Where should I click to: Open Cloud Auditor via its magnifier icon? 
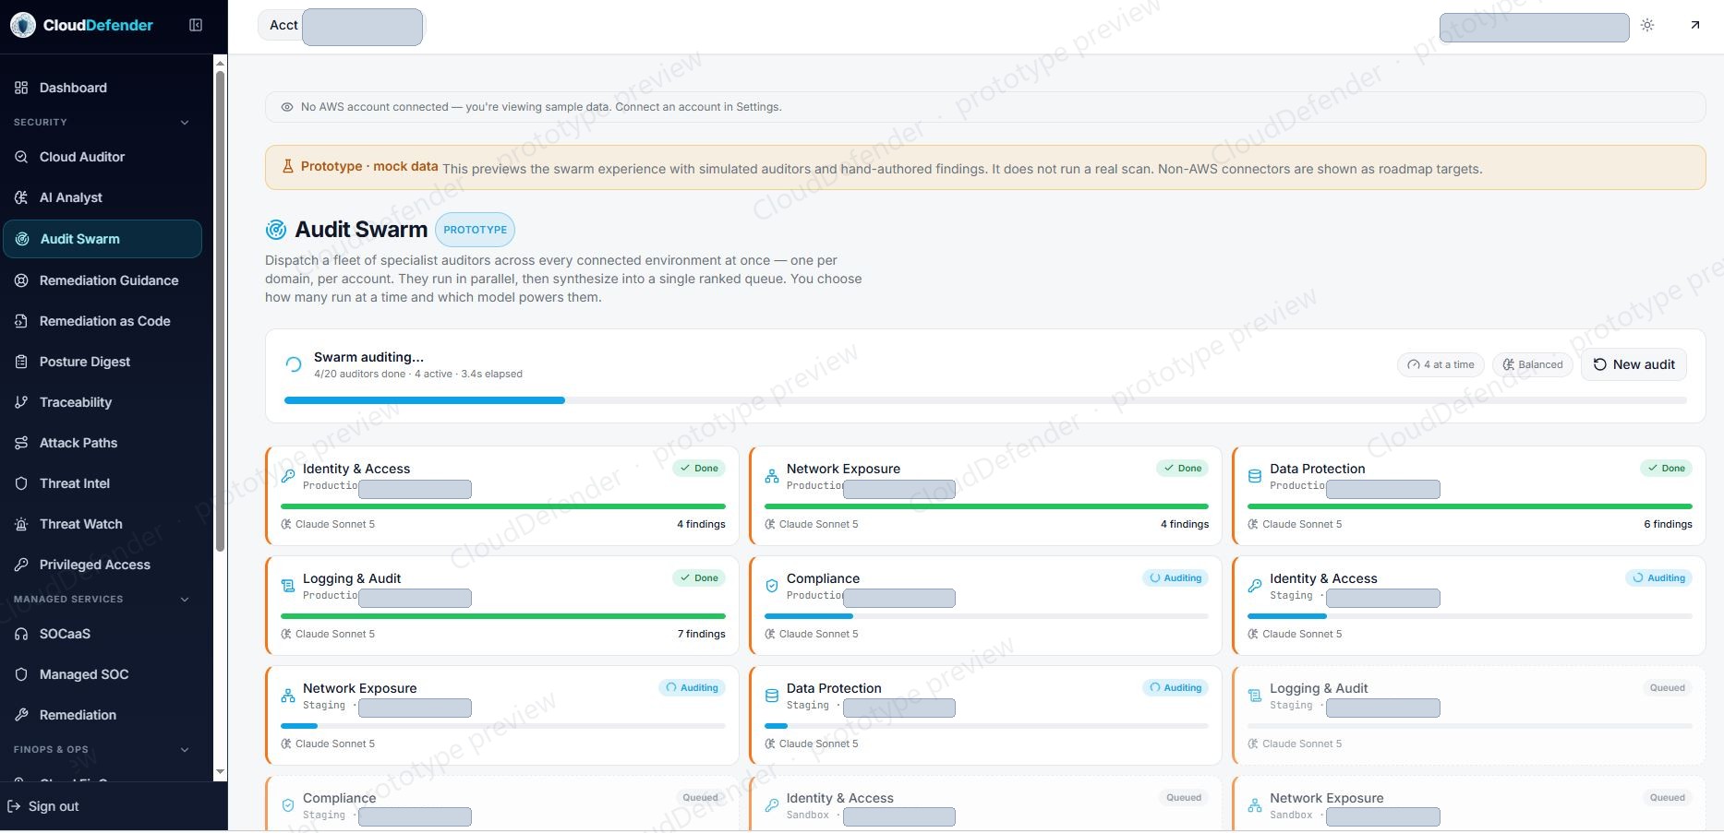click(x=21, y=157)
